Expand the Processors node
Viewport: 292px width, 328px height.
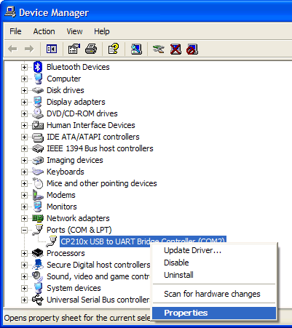tap(24, 253)
